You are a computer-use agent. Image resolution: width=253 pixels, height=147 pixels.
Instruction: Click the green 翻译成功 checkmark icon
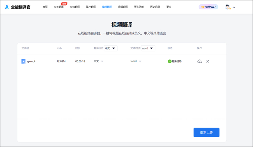(170, 61)
